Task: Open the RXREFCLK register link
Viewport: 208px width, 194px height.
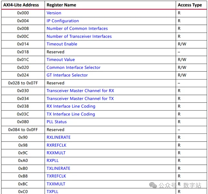Action: 56,145
